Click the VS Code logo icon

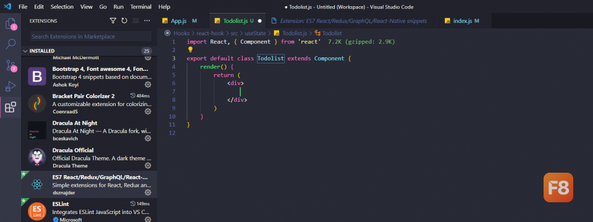click(x=7, y=7)
